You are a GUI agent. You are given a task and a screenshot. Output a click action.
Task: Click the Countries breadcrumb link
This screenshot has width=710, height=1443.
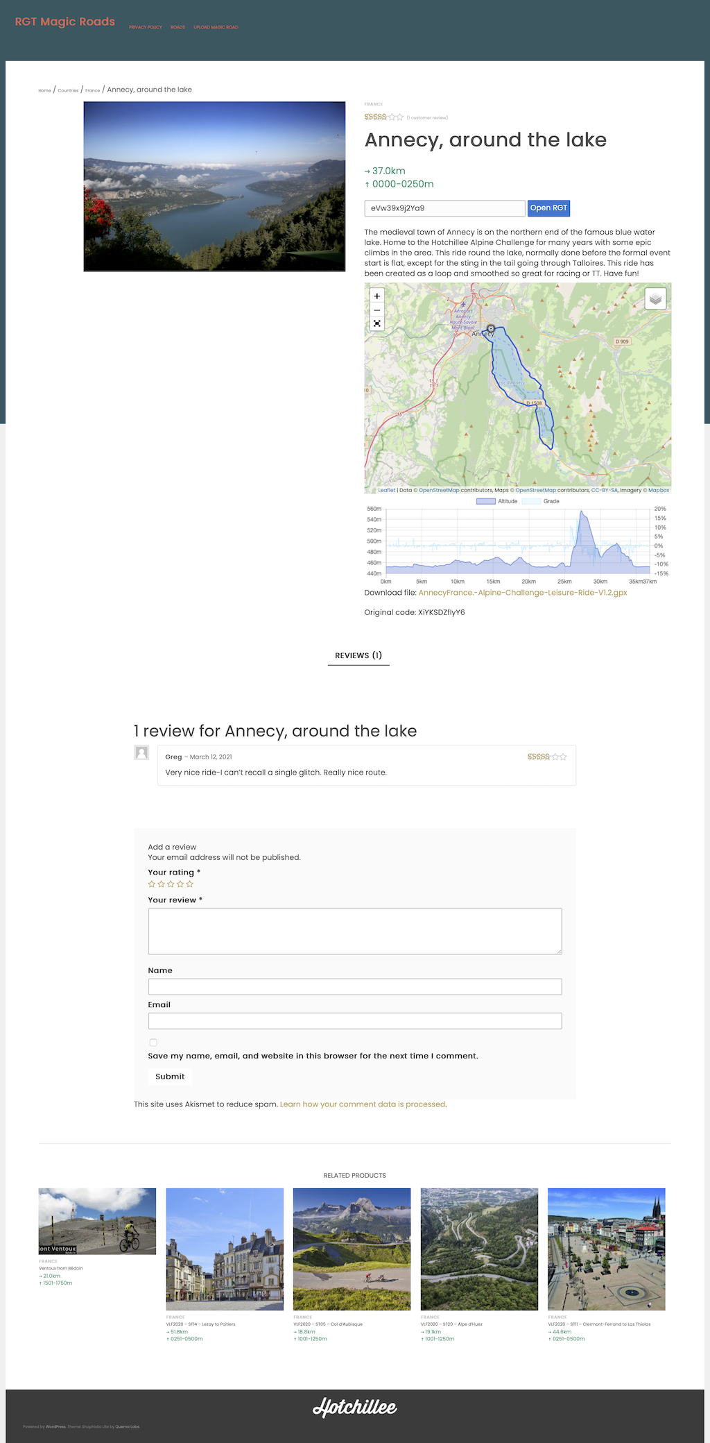[x=68, y=90]
